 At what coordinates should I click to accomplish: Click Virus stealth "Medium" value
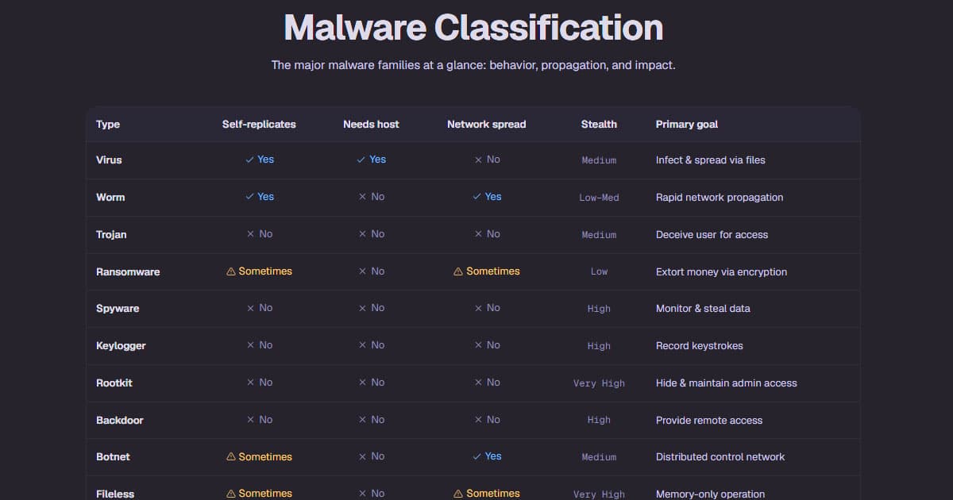pos(599,160)
